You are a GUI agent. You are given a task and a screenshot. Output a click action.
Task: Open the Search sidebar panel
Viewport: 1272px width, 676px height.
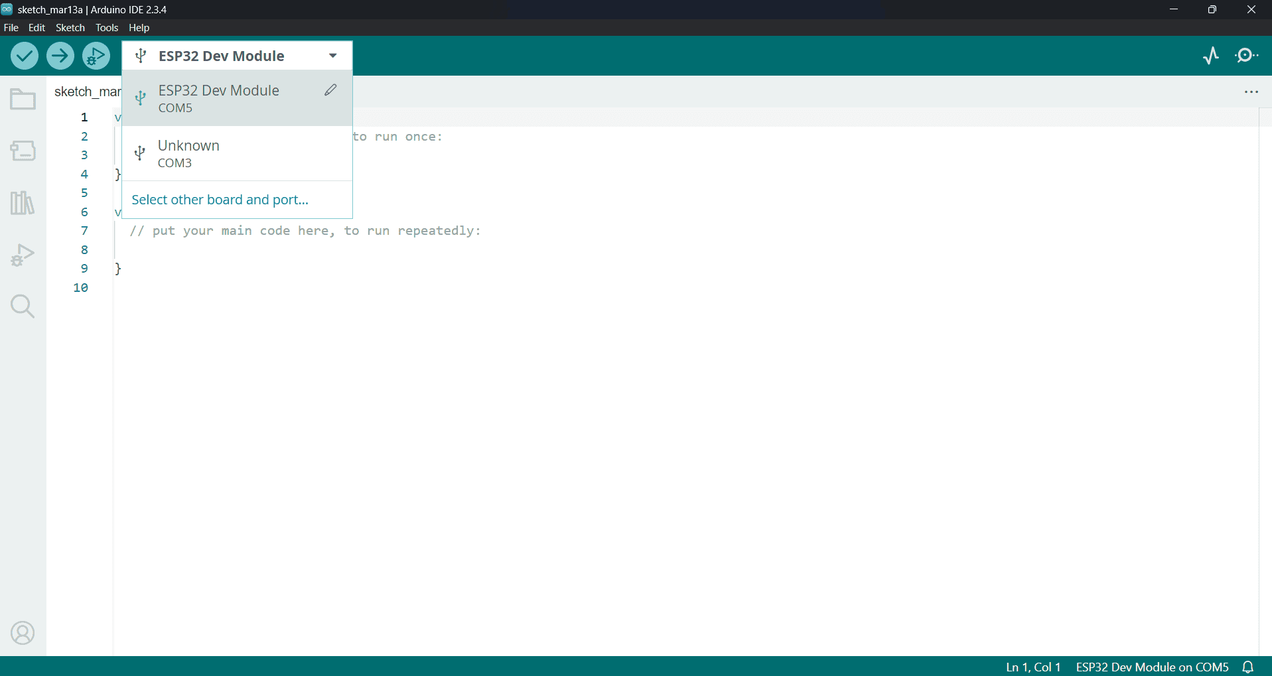pyautogui.click(x=23, y=306)
